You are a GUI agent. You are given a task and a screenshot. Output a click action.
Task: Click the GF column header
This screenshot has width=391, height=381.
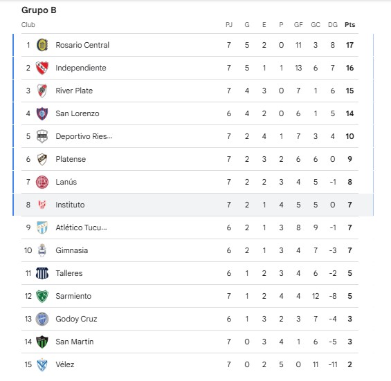pyautogui.click(x=298, y=25)
